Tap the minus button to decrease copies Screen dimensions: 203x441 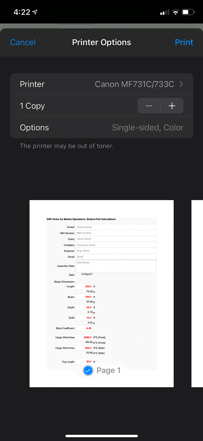[x=149, y=106]
